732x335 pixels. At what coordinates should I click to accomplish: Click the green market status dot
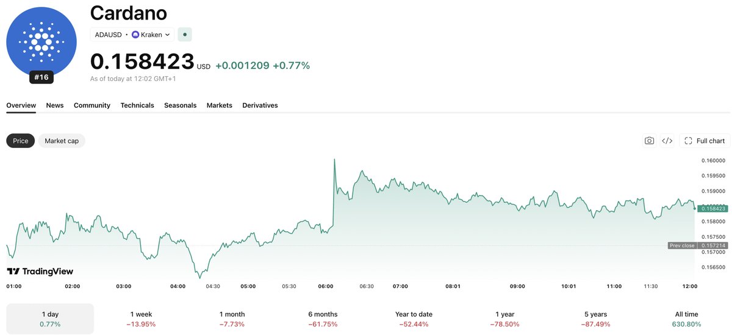click(x=185, y=35)
